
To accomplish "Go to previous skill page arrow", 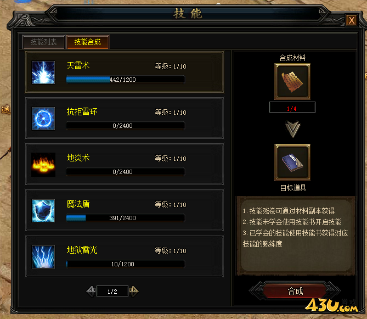I will [91, 291].
